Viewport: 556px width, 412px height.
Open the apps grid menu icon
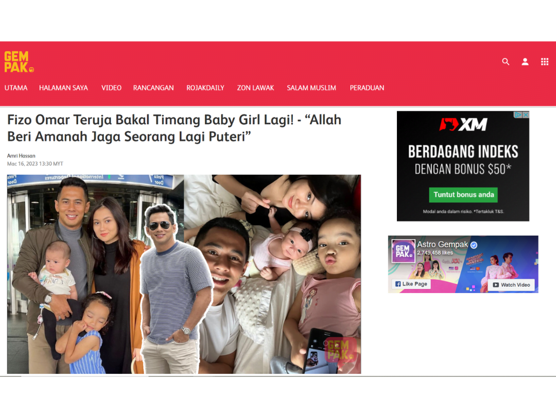[x=545, y=62]
